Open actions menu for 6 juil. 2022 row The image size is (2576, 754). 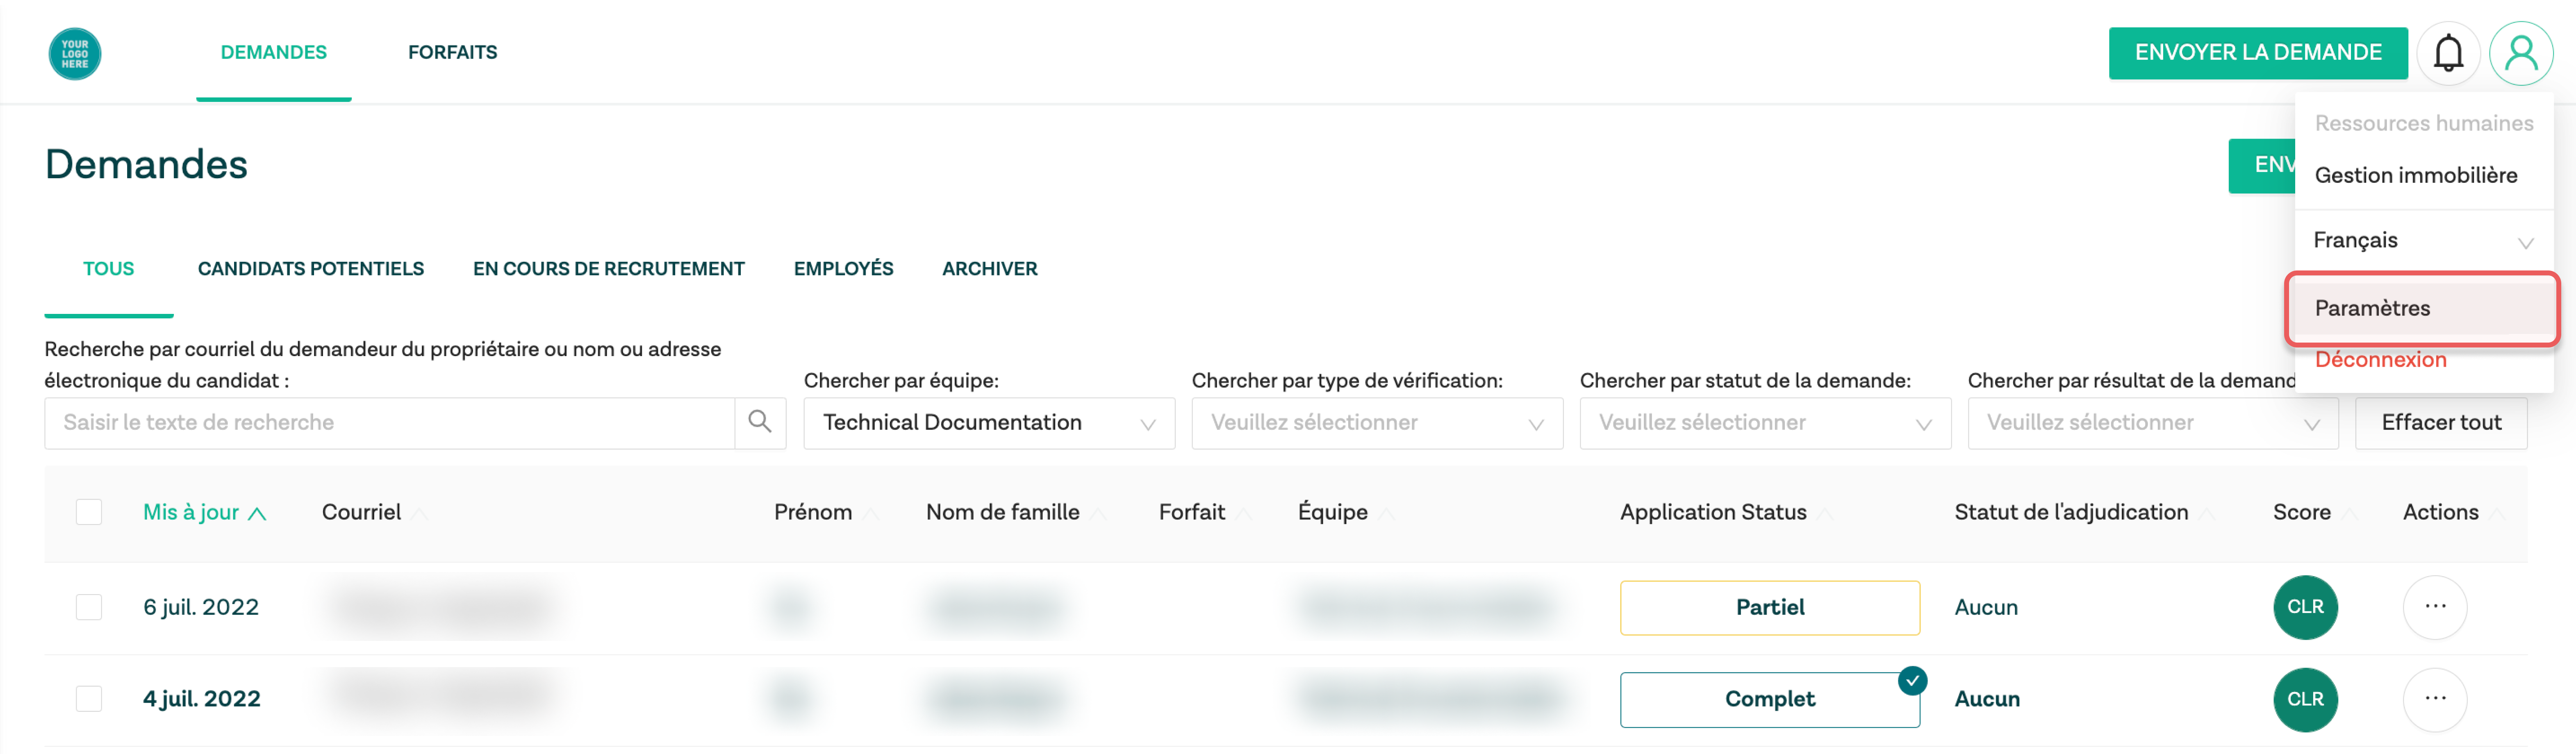click(2435, 607)
